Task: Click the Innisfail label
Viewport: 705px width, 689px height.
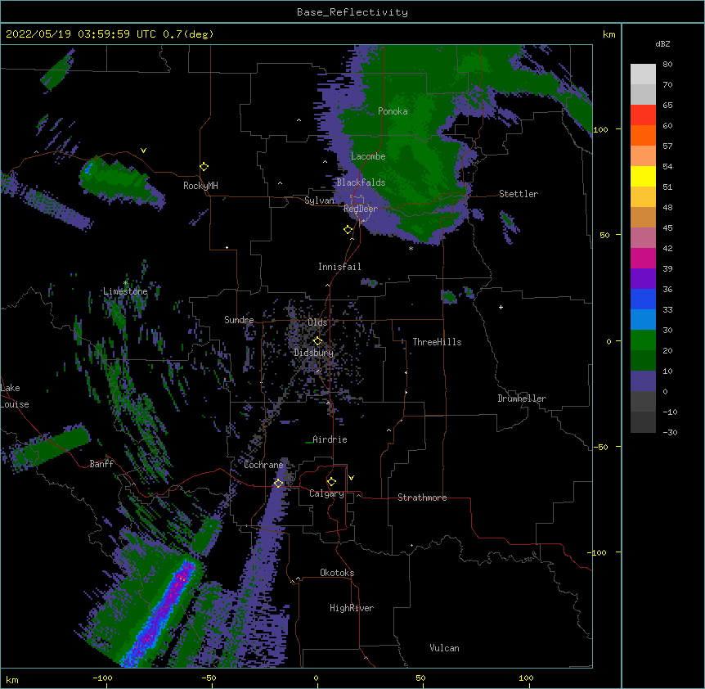Action: click(x=339, y=267)
